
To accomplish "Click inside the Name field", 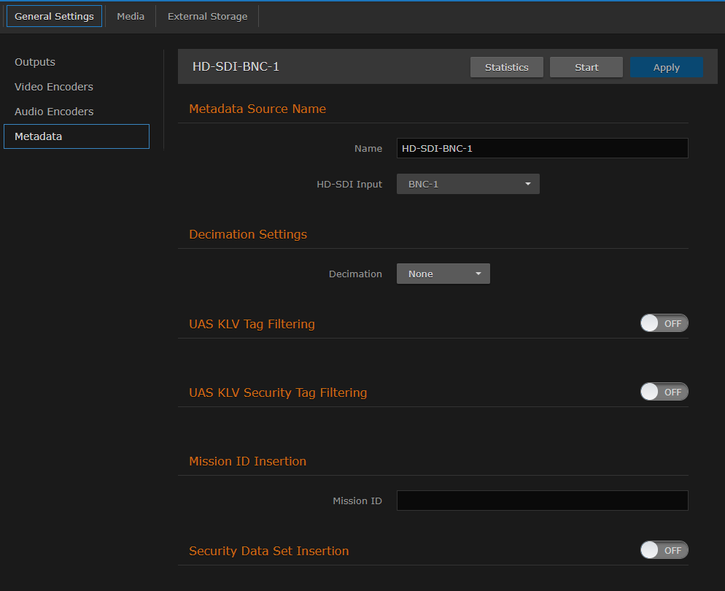I will tap(542, 148).
